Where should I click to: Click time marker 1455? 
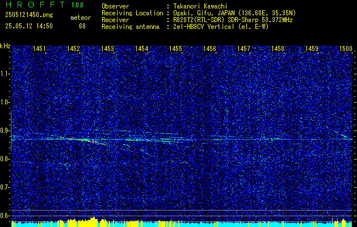pos(175,48)
